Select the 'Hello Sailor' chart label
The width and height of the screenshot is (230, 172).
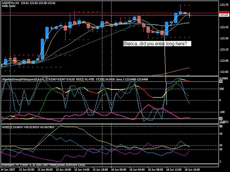9,6
